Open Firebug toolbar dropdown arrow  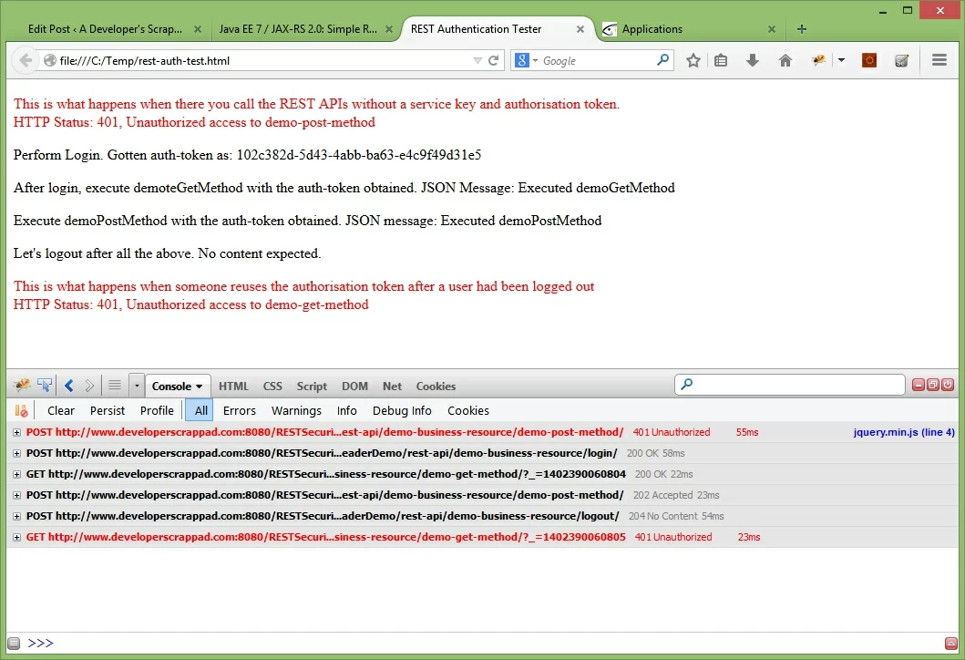pos(841,60)
